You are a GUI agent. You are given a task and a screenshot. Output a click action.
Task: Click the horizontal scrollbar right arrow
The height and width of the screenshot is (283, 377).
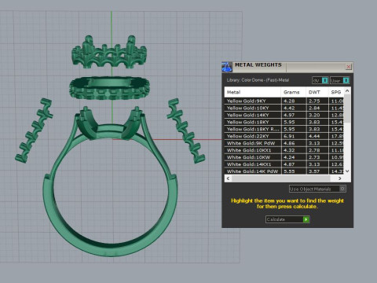[x=340, y=178]
